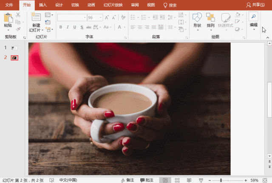The width and height of the screenshot is (272, 183).
Task: Open the Shapes gallery
Action: point(197,17)
